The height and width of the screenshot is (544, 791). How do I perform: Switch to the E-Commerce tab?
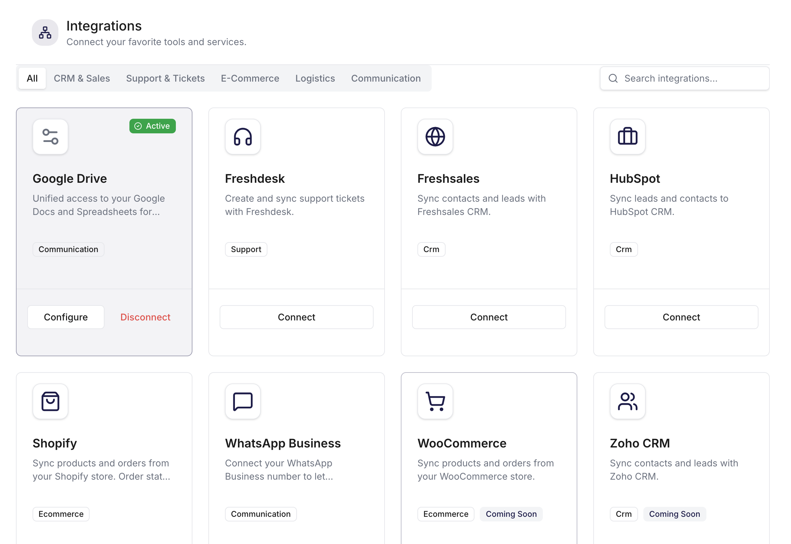pyautogui.click(x=250, y=78)
